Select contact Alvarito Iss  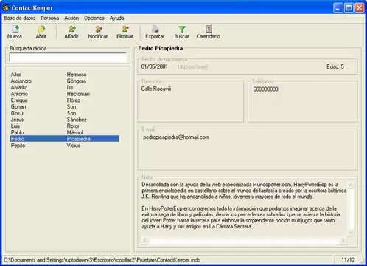click(x=65, y=87)
